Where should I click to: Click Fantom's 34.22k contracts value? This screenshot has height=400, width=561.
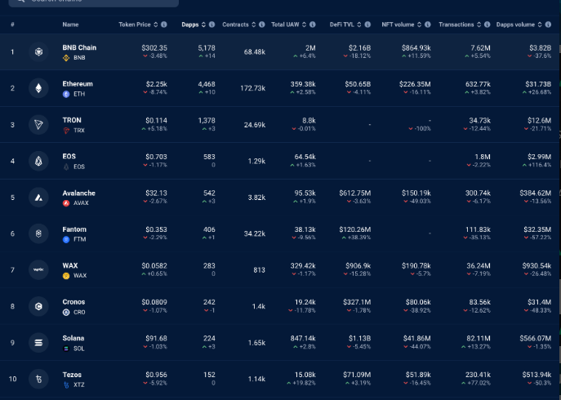255,233
